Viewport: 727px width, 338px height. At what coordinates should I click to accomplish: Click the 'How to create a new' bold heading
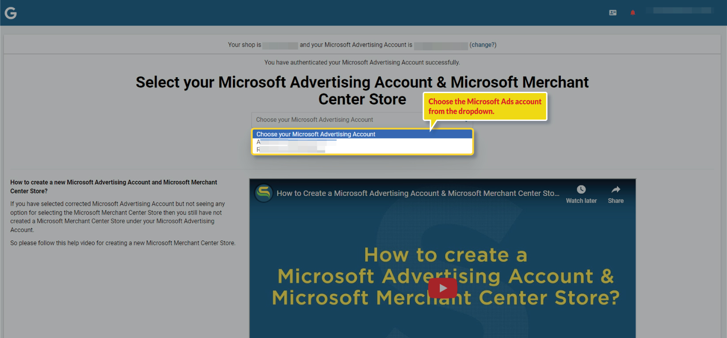click(x=114, y=187)
